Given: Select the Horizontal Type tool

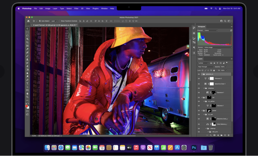Looking at the screenshot, I should [27, 83].
